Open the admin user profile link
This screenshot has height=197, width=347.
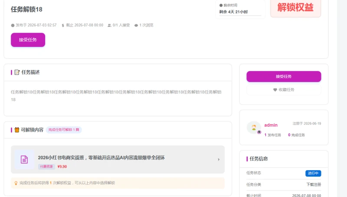pos(271,125)
